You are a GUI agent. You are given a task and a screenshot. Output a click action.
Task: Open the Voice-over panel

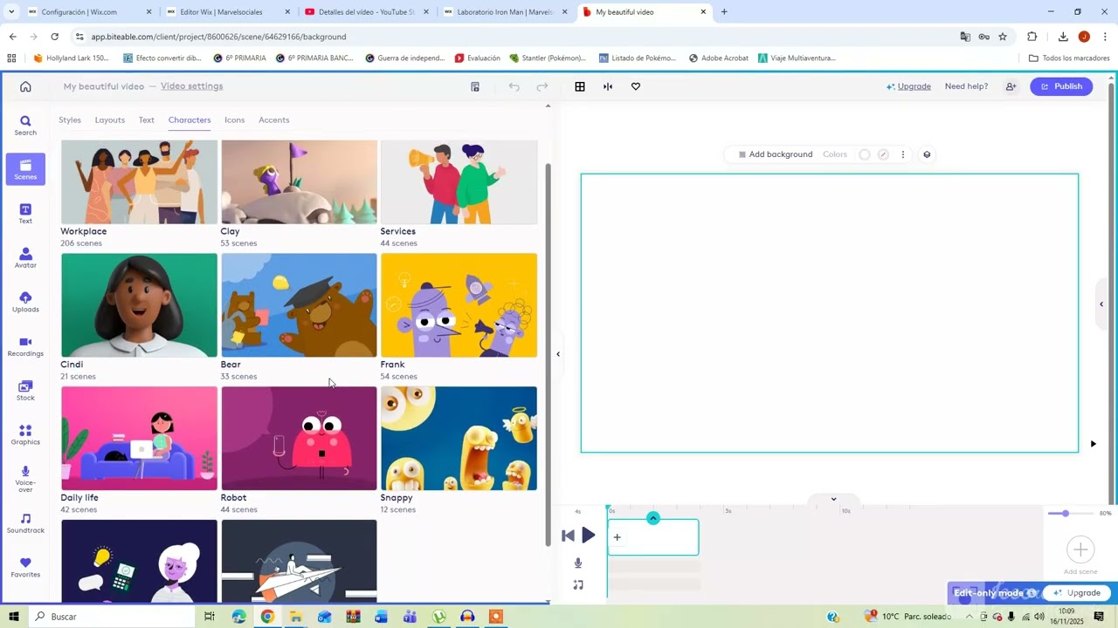25,479
